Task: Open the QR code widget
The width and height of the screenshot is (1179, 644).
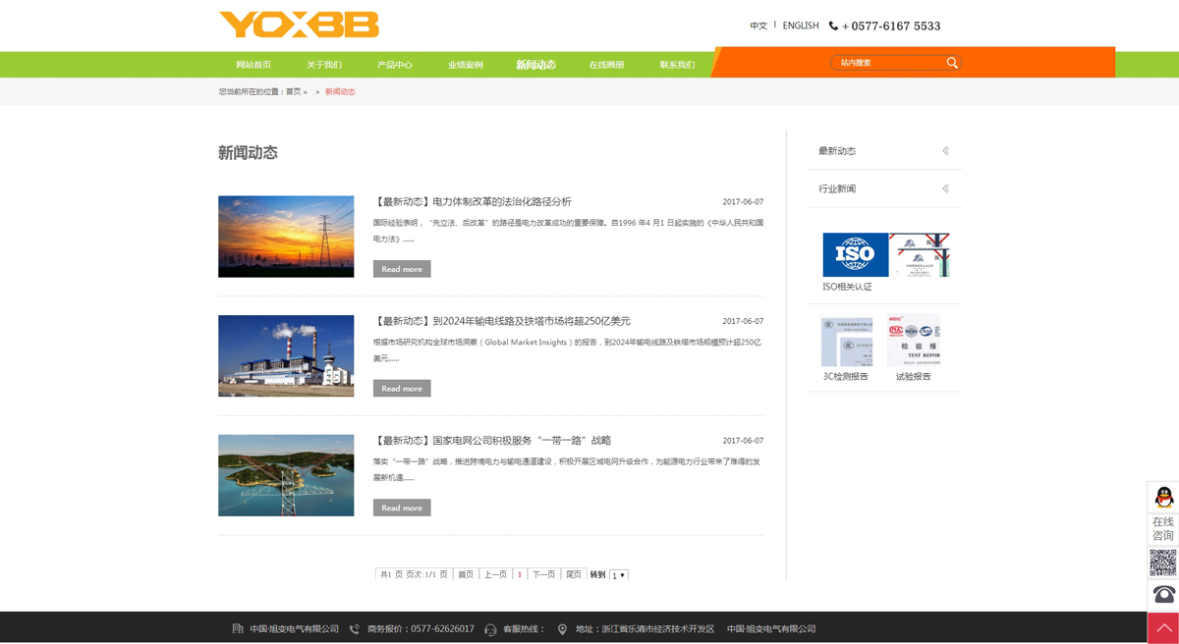Action: click(x=1163, y=563)
